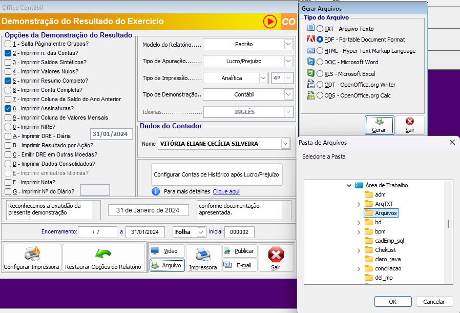Select the Arquivos folder in tree
This screenshot has width=460, height=313.
point(386,213)
